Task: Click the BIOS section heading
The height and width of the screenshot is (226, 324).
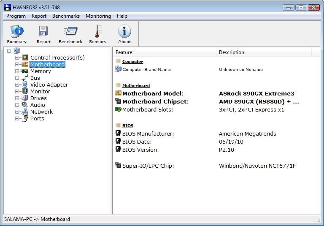Action: tap(128, 125)
